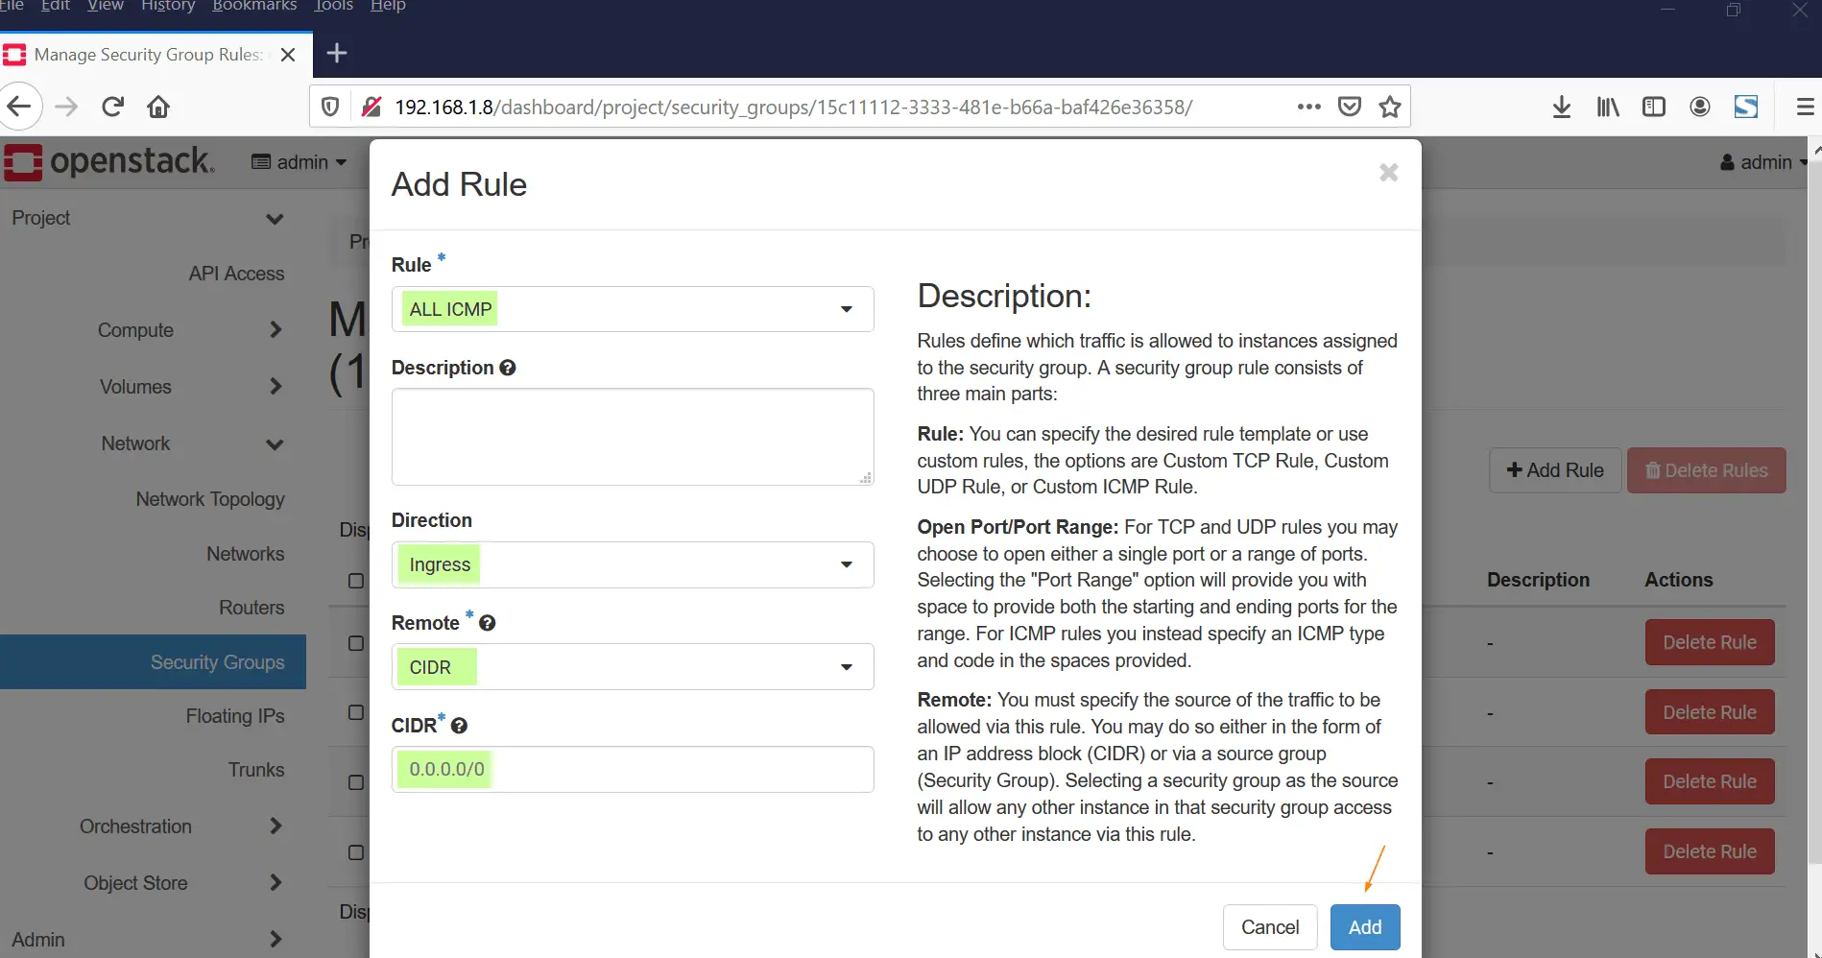The image size is (1822, 958).
Task: Show help for Remote field
Action: pos(488,623)
